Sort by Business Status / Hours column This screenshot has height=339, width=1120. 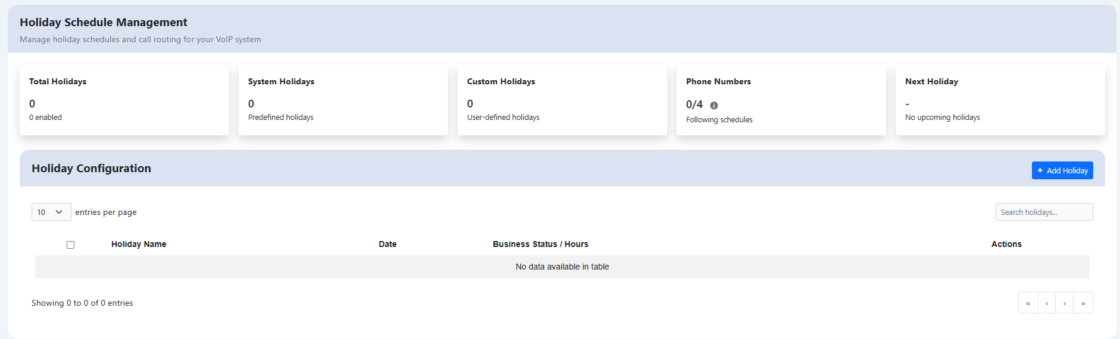(540, 244)
